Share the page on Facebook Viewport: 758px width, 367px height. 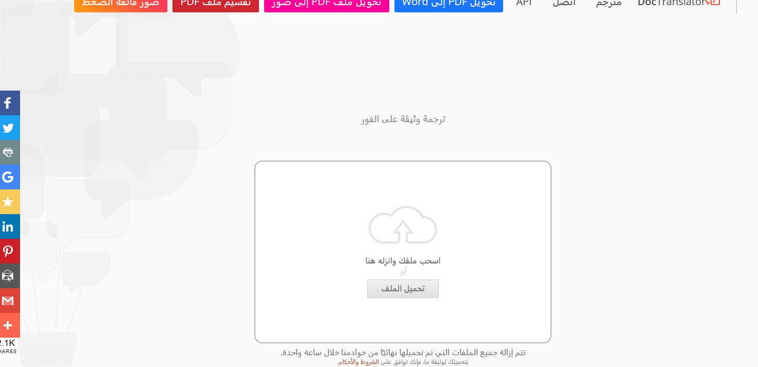tap(10, 103)
